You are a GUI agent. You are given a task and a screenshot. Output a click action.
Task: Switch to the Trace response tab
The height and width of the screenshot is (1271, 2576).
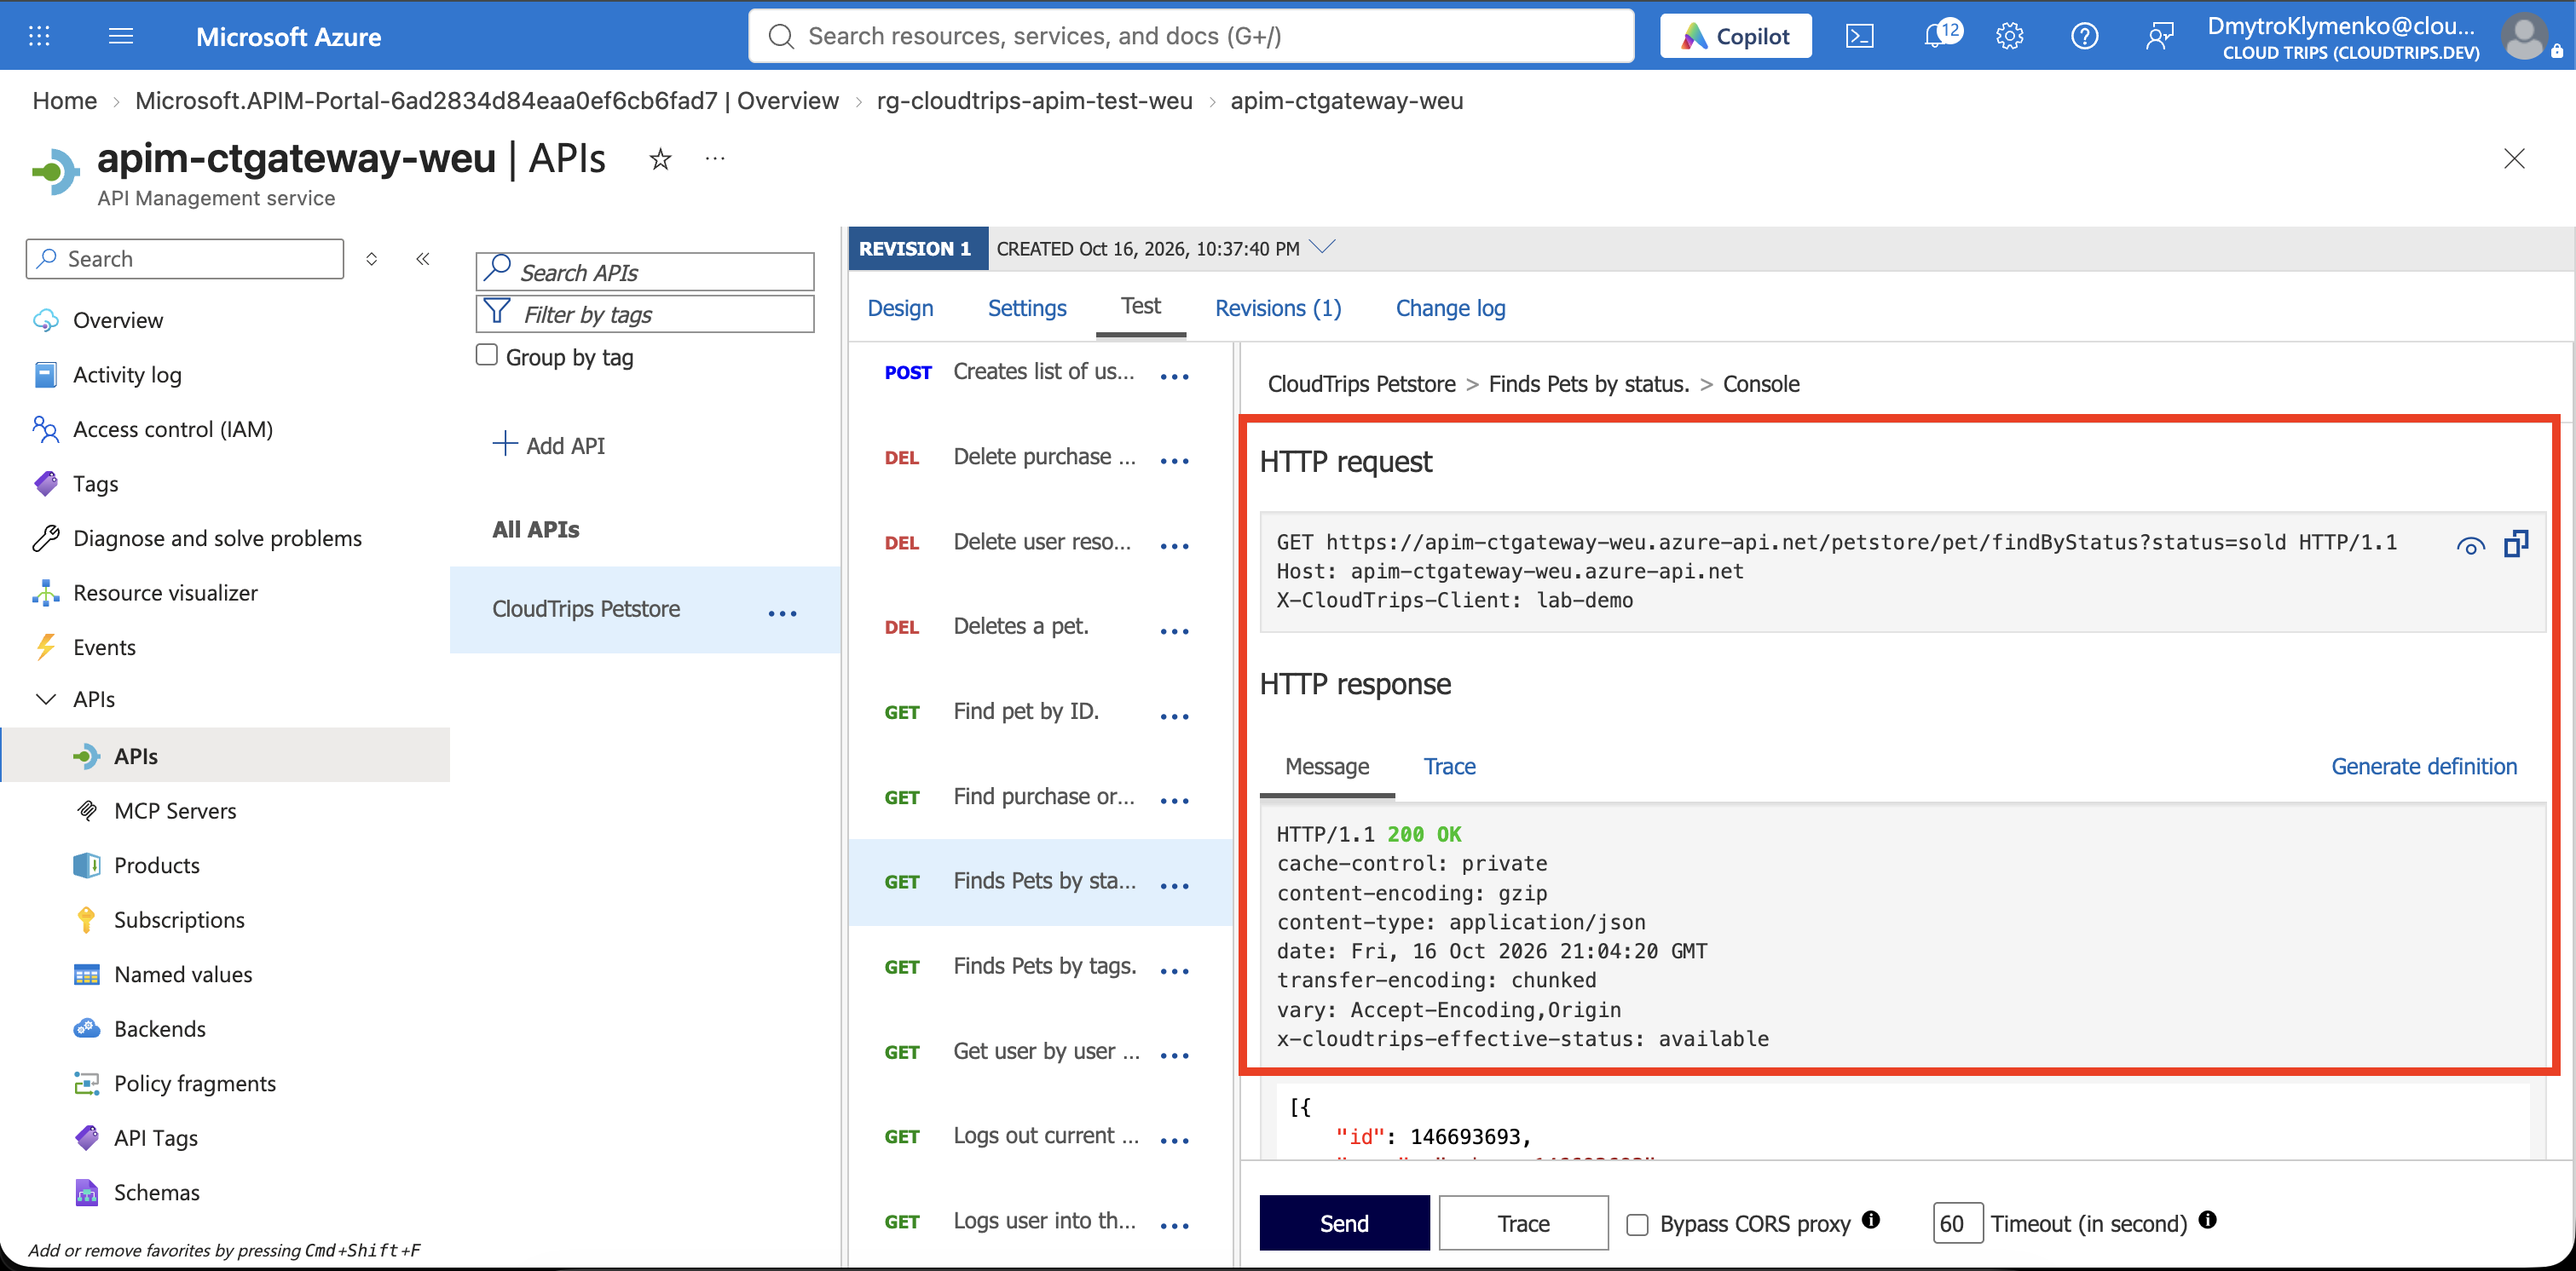(1449, 767)
